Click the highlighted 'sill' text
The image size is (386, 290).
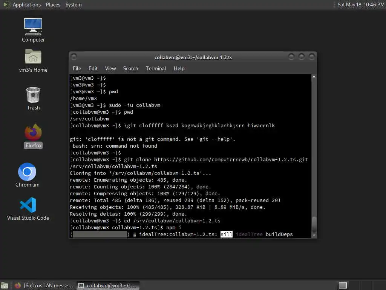click(226, 234)
